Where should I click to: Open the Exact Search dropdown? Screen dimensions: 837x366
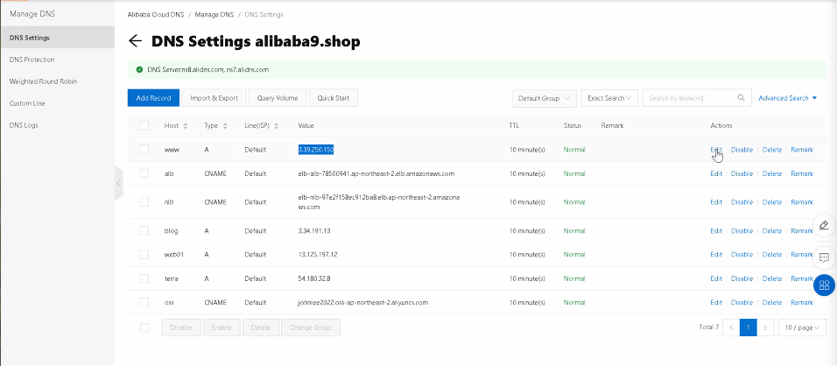(609, 98)
